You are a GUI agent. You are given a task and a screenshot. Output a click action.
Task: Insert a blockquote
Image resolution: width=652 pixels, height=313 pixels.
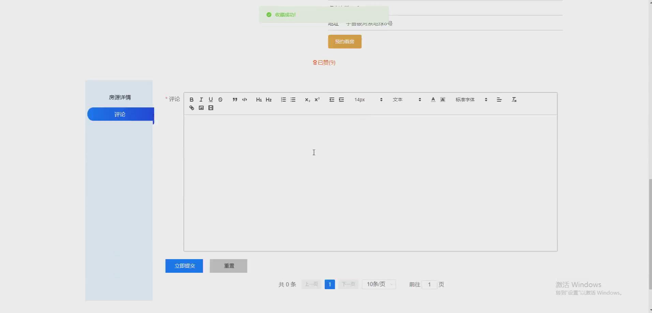[235, 99]
